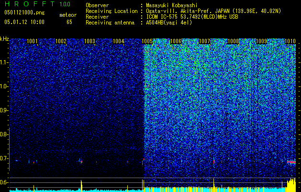The width and height of the screenshot is (301, 192).
Task: Click the 1009 time marker
Action: [x=262, y=41]
